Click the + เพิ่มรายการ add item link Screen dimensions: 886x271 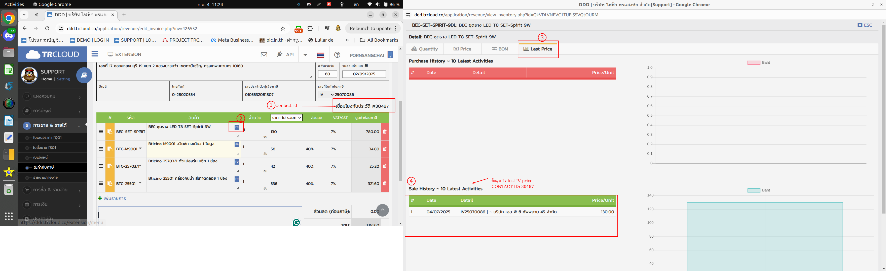click(x=112, y=198)
